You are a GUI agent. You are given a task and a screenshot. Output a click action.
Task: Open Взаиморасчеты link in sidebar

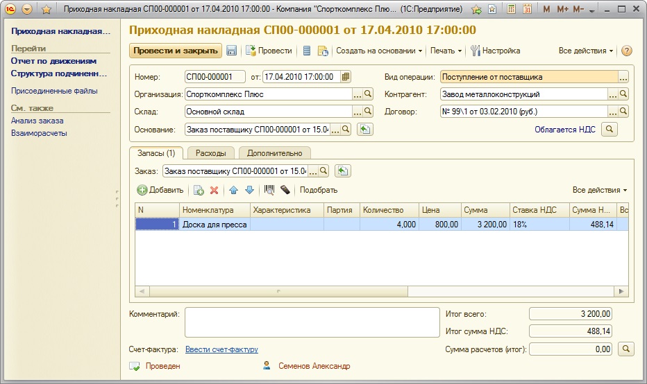click(x=39, y=133)
